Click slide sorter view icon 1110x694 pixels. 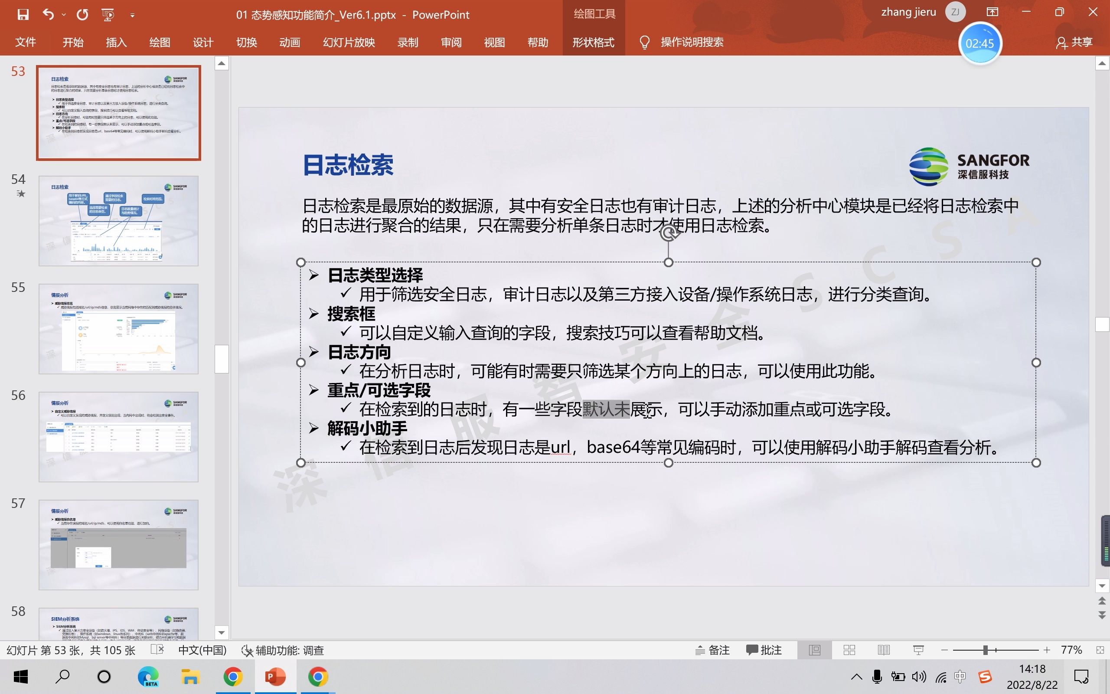[849, 650]
